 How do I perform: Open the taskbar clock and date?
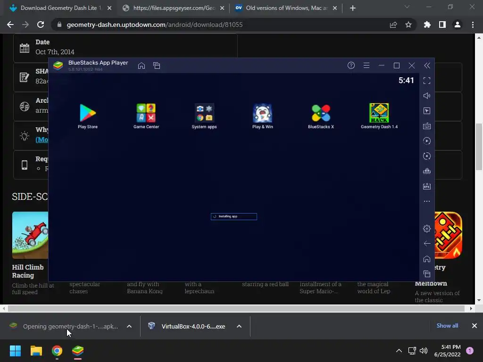tap(447, 351)
